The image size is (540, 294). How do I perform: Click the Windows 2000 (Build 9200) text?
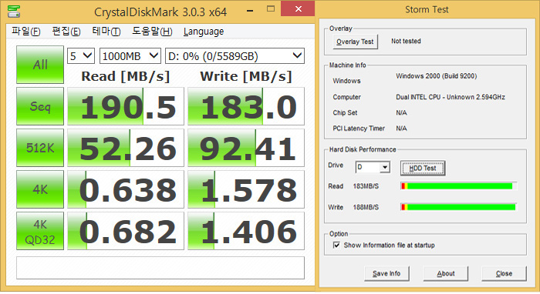tap(437, 76)
